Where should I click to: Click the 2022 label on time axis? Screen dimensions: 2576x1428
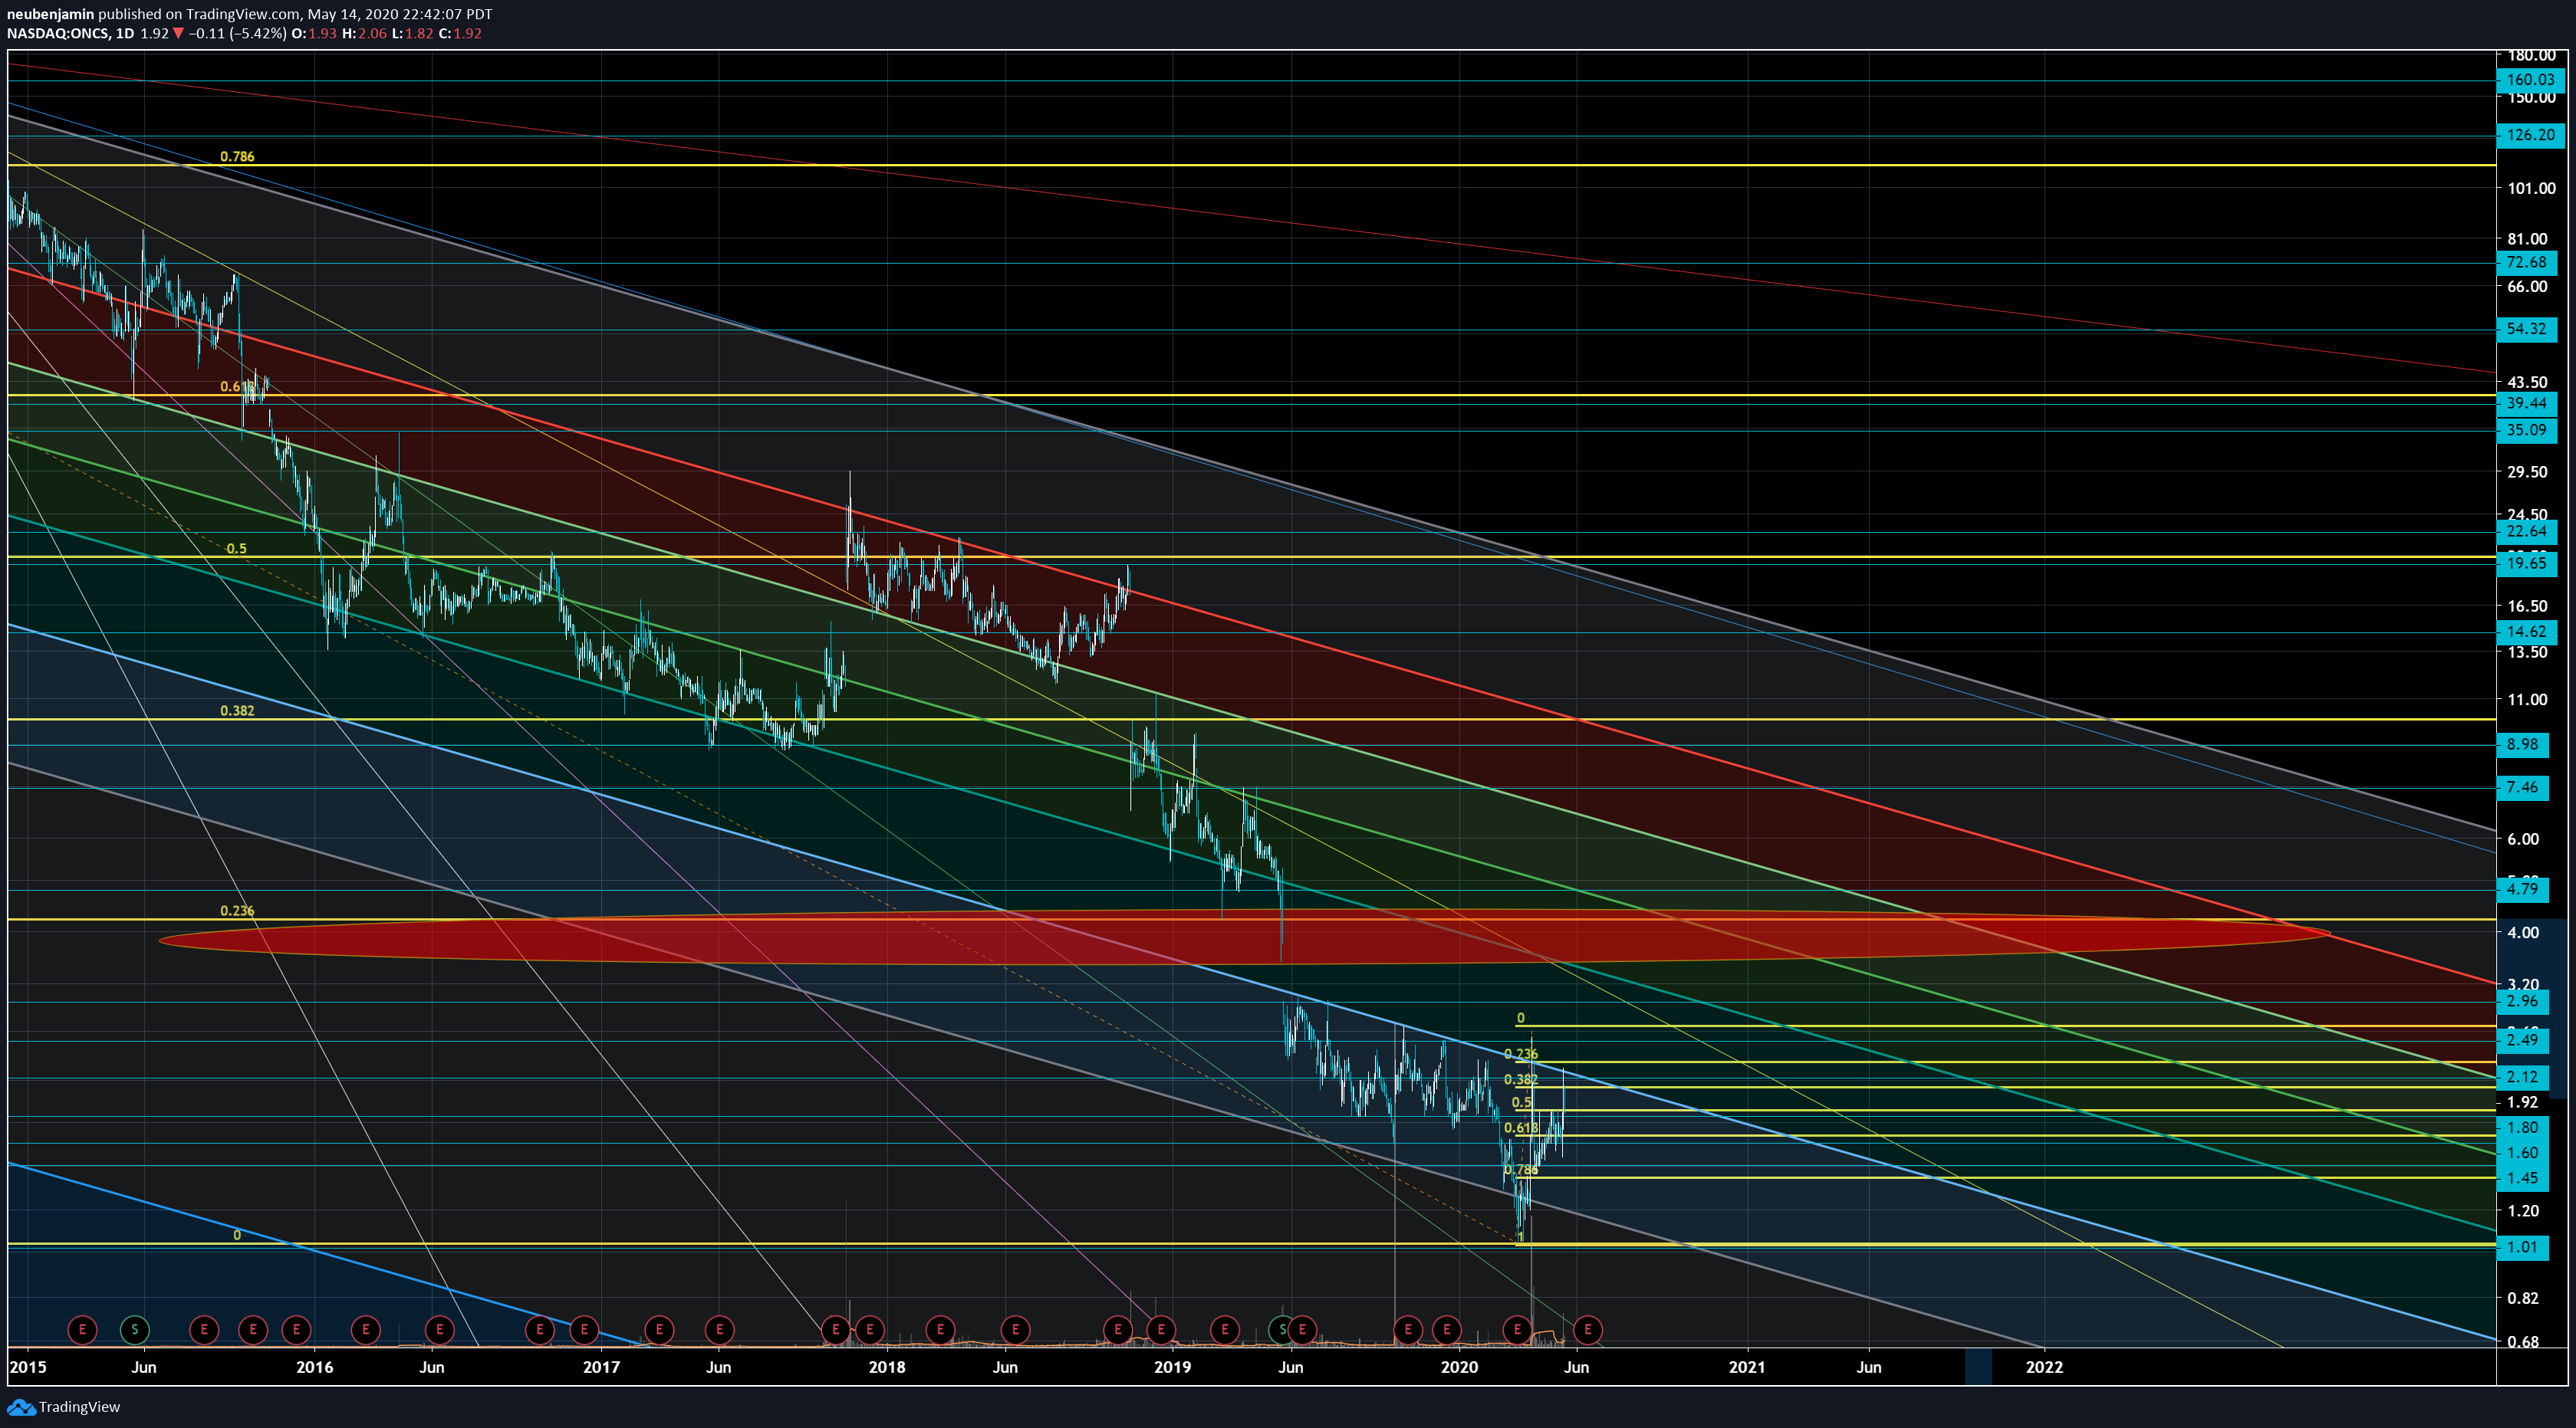click(x=2044, y=1367)
